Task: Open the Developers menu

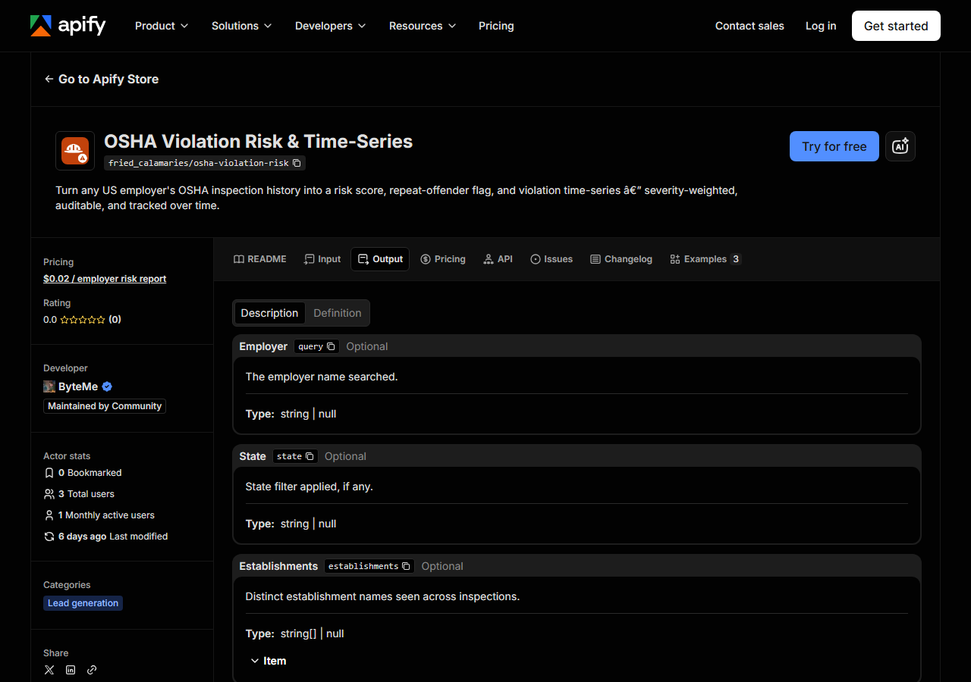Action: tap(330, 26)
